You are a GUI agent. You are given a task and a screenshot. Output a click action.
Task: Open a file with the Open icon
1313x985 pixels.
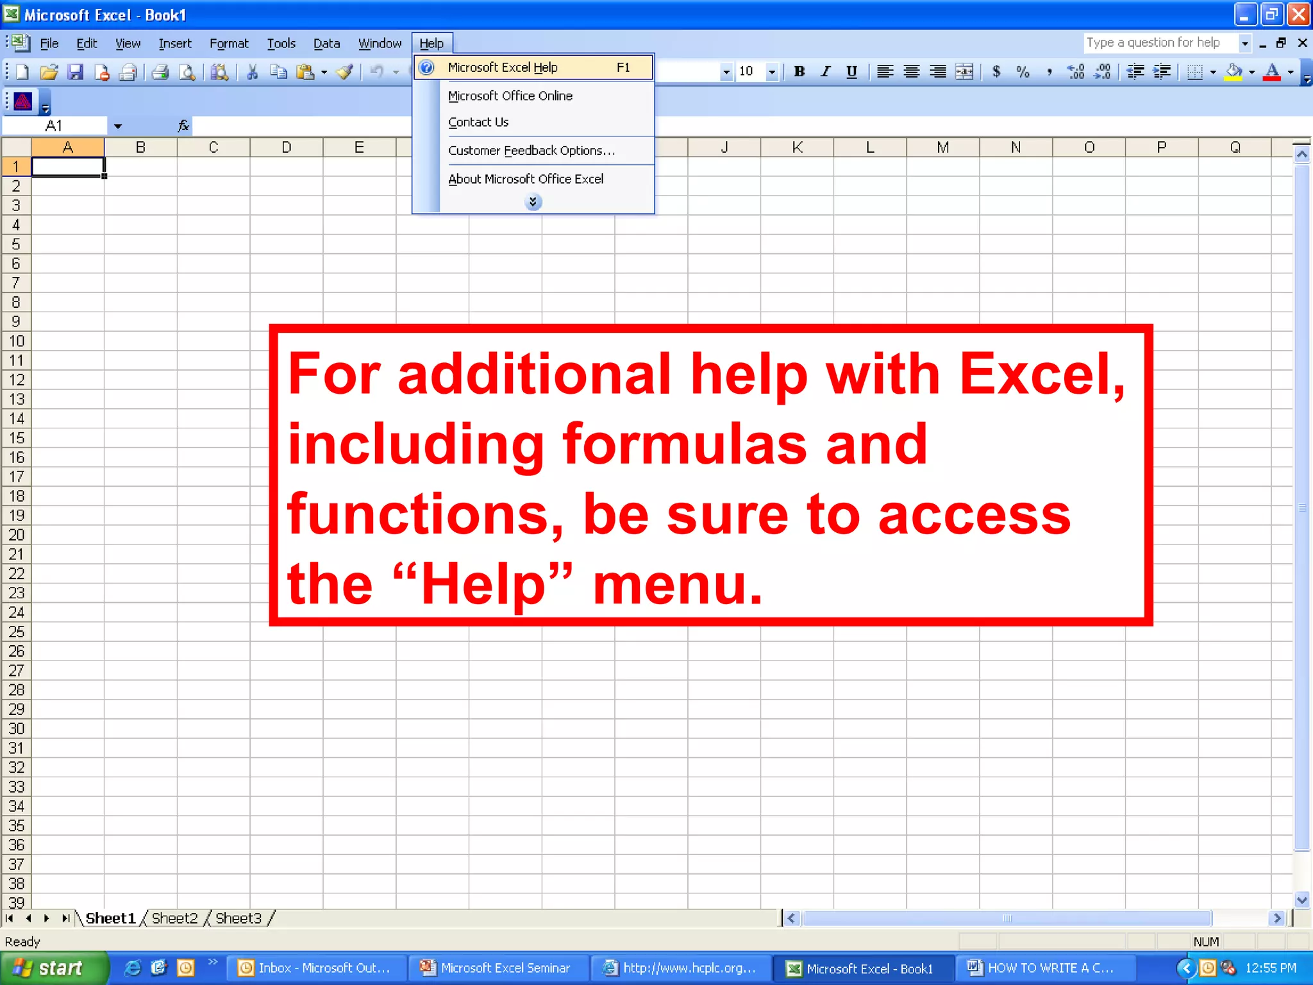click(x=49, y=72)
